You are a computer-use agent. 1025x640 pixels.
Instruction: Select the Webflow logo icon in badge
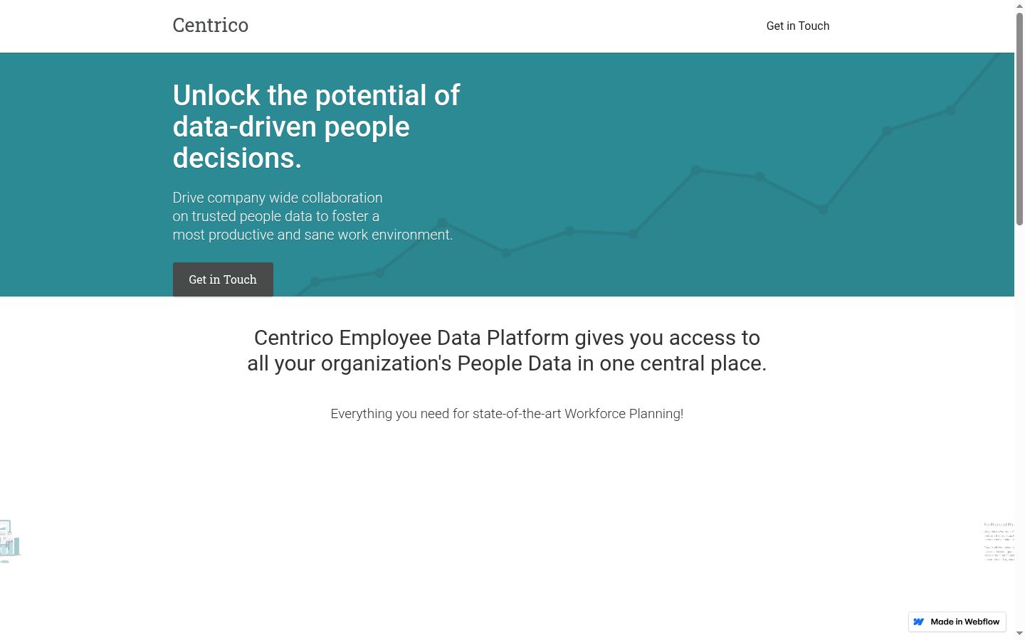pyautogui.click(x=919, y=622)
